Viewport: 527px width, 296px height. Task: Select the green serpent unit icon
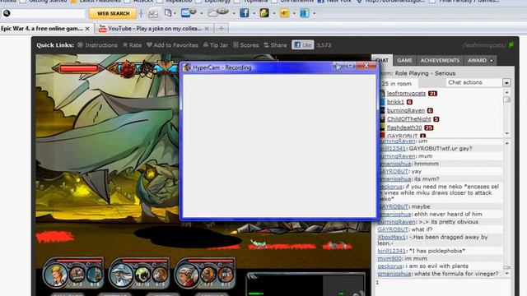(142, 275)
